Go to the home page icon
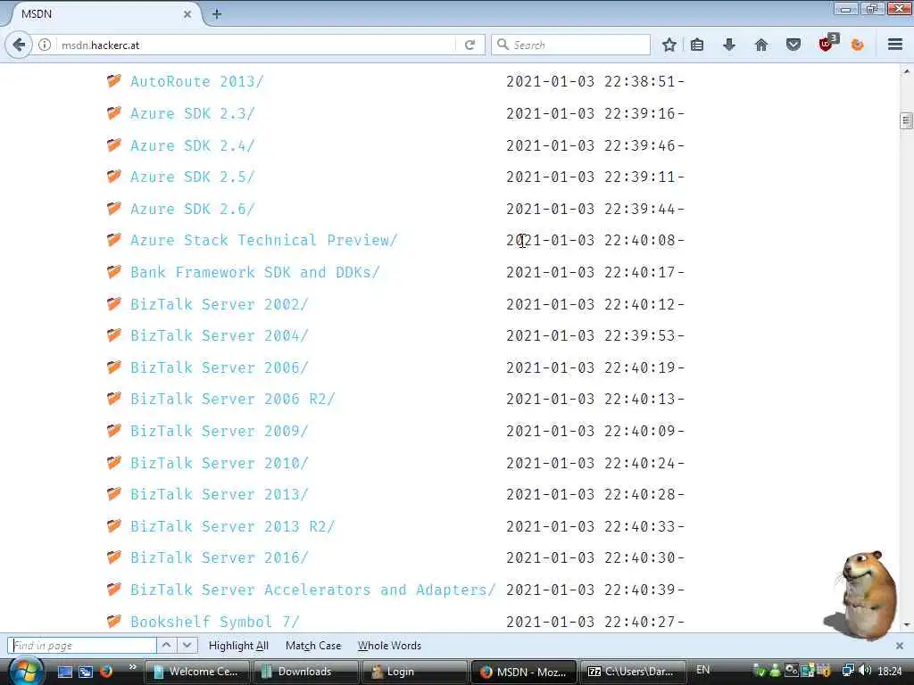Image resolution: width=914 pixels, height=685 pixels. 760,45
